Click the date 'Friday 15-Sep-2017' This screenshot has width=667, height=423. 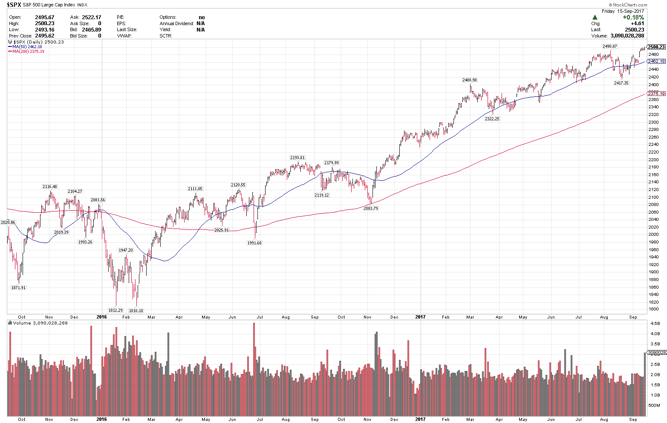coord(623,12)
